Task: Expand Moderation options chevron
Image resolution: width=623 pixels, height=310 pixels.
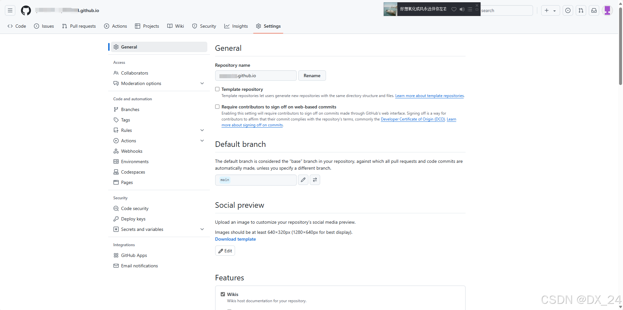Action: 202,83
